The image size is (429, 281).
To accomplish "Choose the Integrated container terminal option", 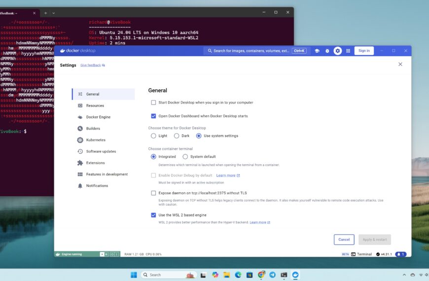I will pyautogui.click(x=153, y=156).
